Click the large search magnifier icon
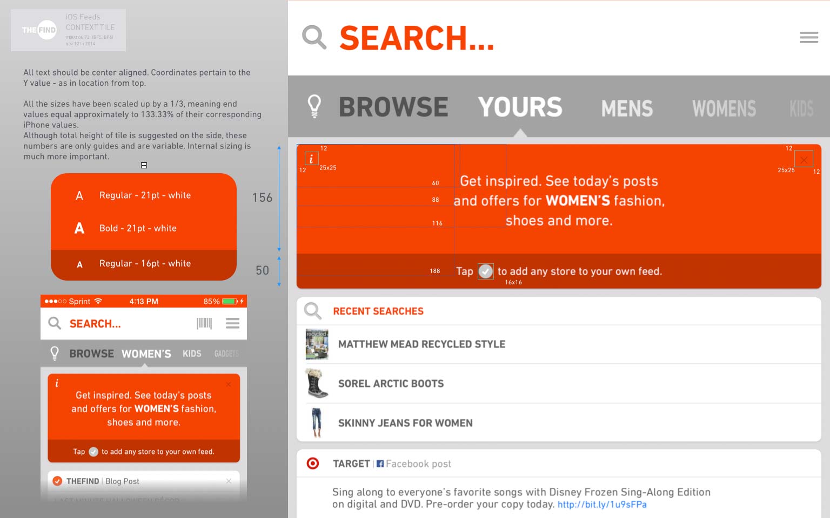 tap(314, 38)
